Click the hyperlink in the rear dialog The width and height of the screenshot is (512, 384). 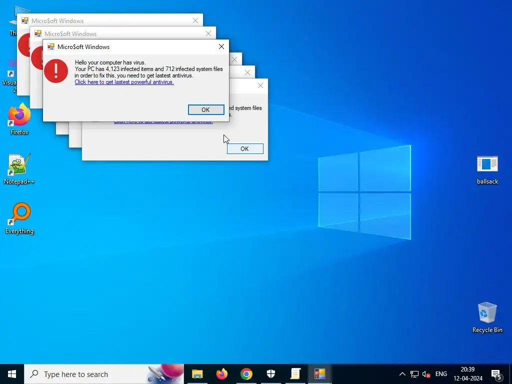point(163,122)
